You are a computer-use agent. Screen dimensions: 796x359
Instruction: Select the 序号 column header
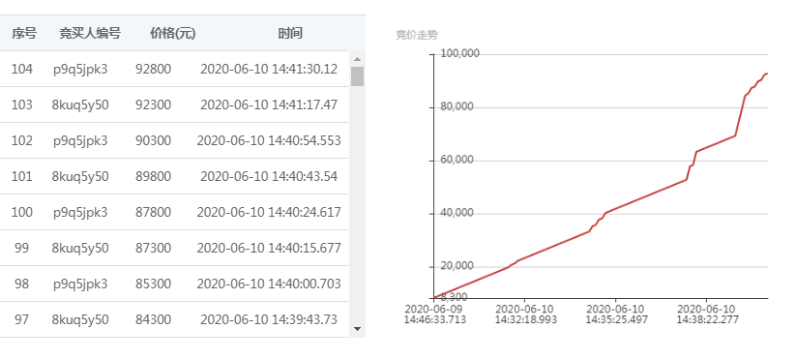(24, 34)
